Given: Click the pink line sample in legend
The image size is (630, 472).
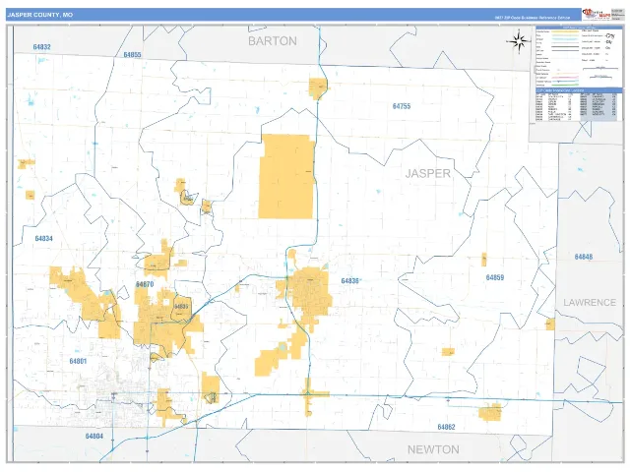Looking at the screenshot, I should [565, 78].
